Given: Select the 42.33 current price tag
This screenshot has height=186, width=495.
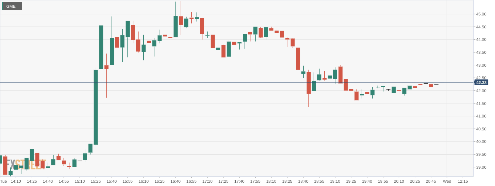Looking at the screenshot, I should click(x=481, y=83).
